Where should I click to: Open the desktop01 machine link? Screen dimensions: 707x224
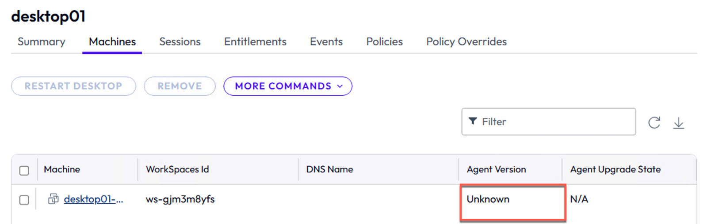(x=93, y=199)
